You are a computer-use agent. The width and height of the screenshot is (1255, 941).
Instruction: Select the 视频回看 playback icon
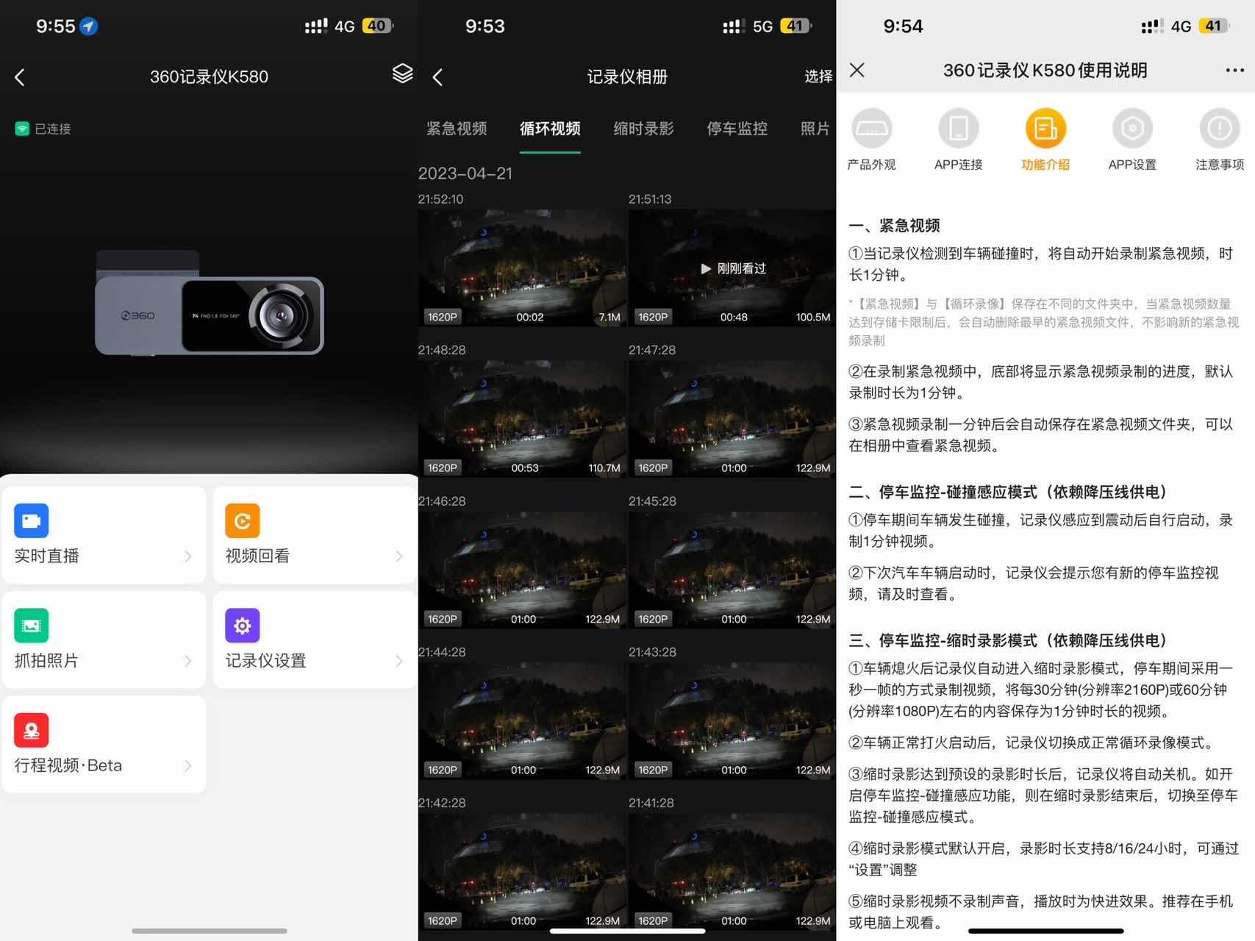(x=241, y=520)
